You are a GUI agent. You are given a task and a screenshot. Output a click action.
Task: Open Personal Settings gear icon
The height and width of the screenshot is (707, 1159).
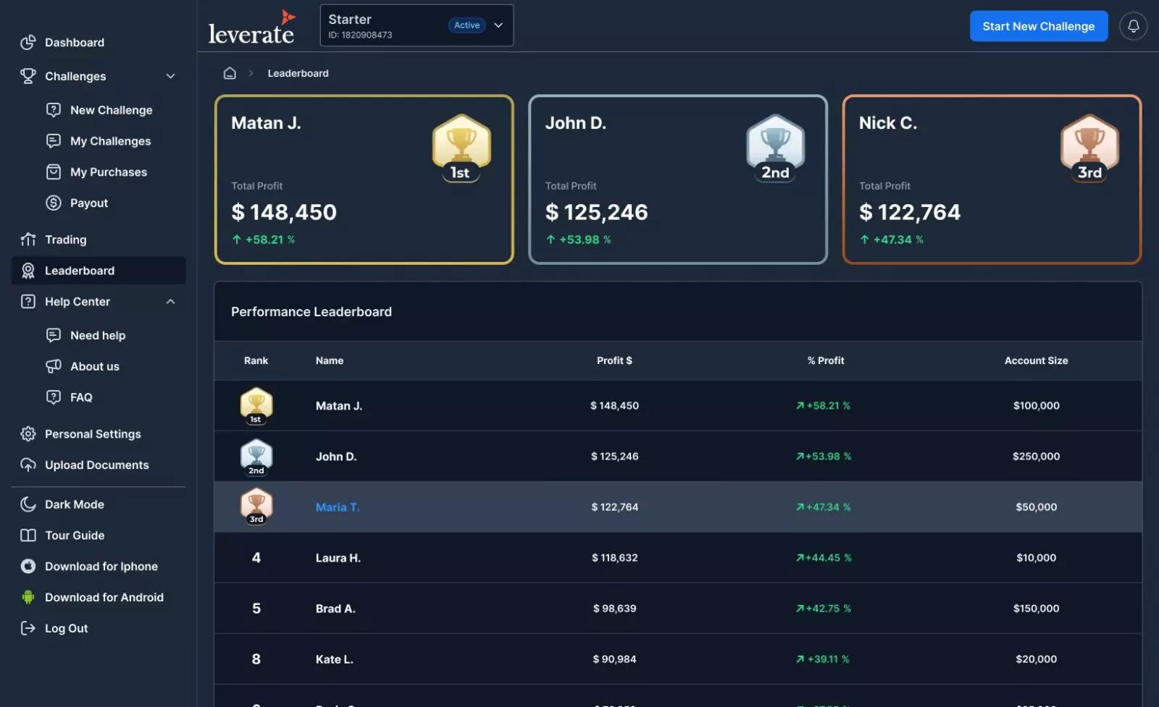28,434
